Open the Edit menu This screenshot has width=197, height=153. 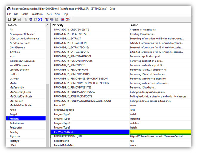point(16,14)
